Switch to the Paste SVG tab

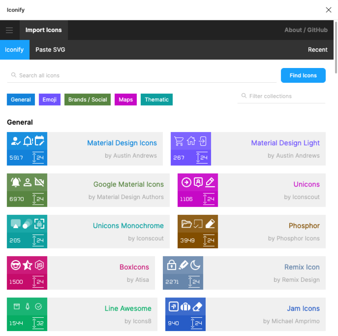click(x=50, y=50)
